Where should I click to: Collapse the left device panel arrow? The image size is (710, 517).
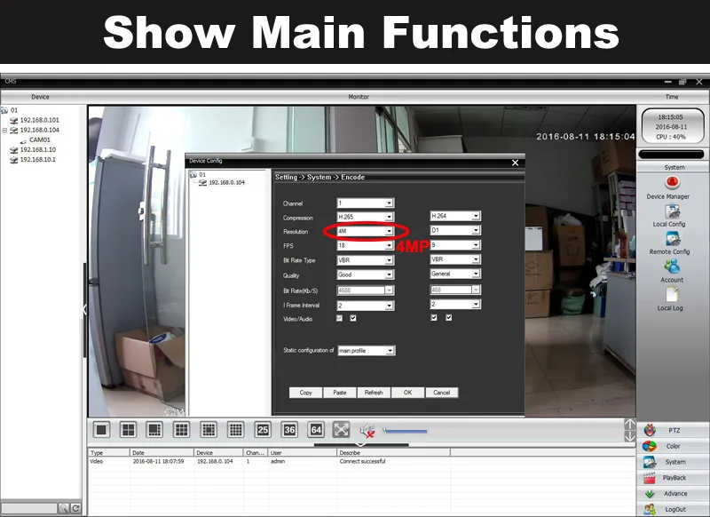[x=84, y=310]
